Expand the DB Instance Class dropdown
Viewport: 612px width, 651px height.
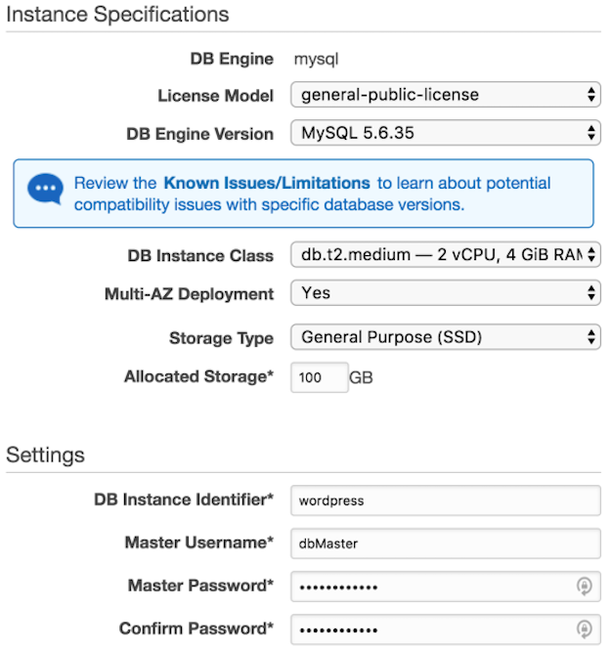(x=446, y=254)
